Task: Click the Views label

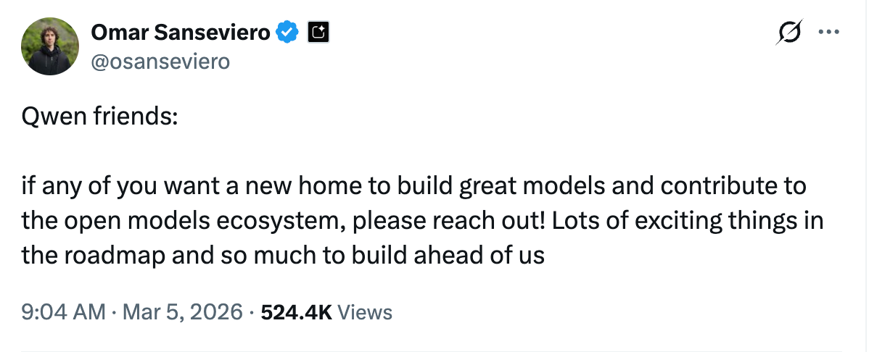Action: point(366,312)
